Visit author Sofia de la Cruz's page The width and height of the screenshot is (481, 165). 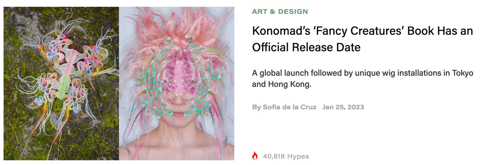pyautogui.click(x=289, y=107)
